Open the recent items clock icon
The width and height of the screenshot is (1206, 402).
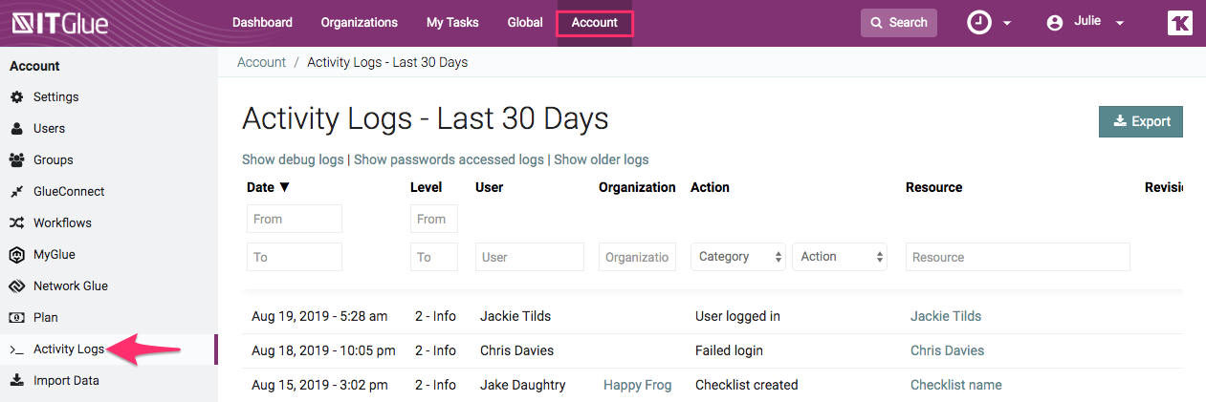click(979, 23)
